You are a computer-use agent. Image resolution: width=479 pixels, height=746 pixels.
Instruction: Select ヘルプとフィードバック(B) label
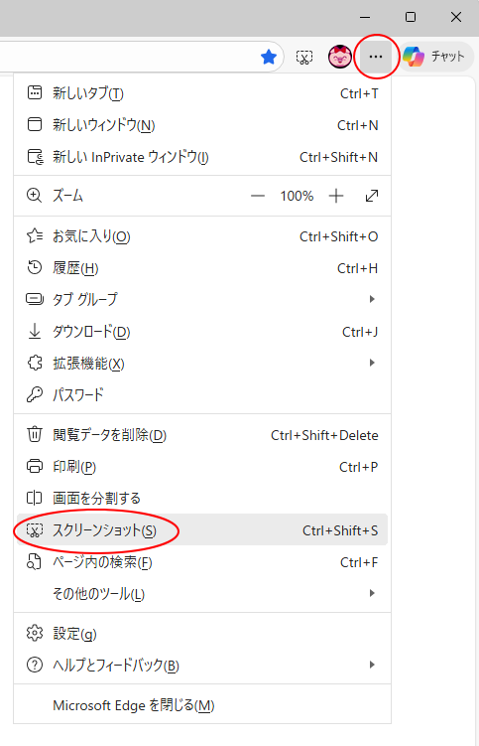pos(115,667)
